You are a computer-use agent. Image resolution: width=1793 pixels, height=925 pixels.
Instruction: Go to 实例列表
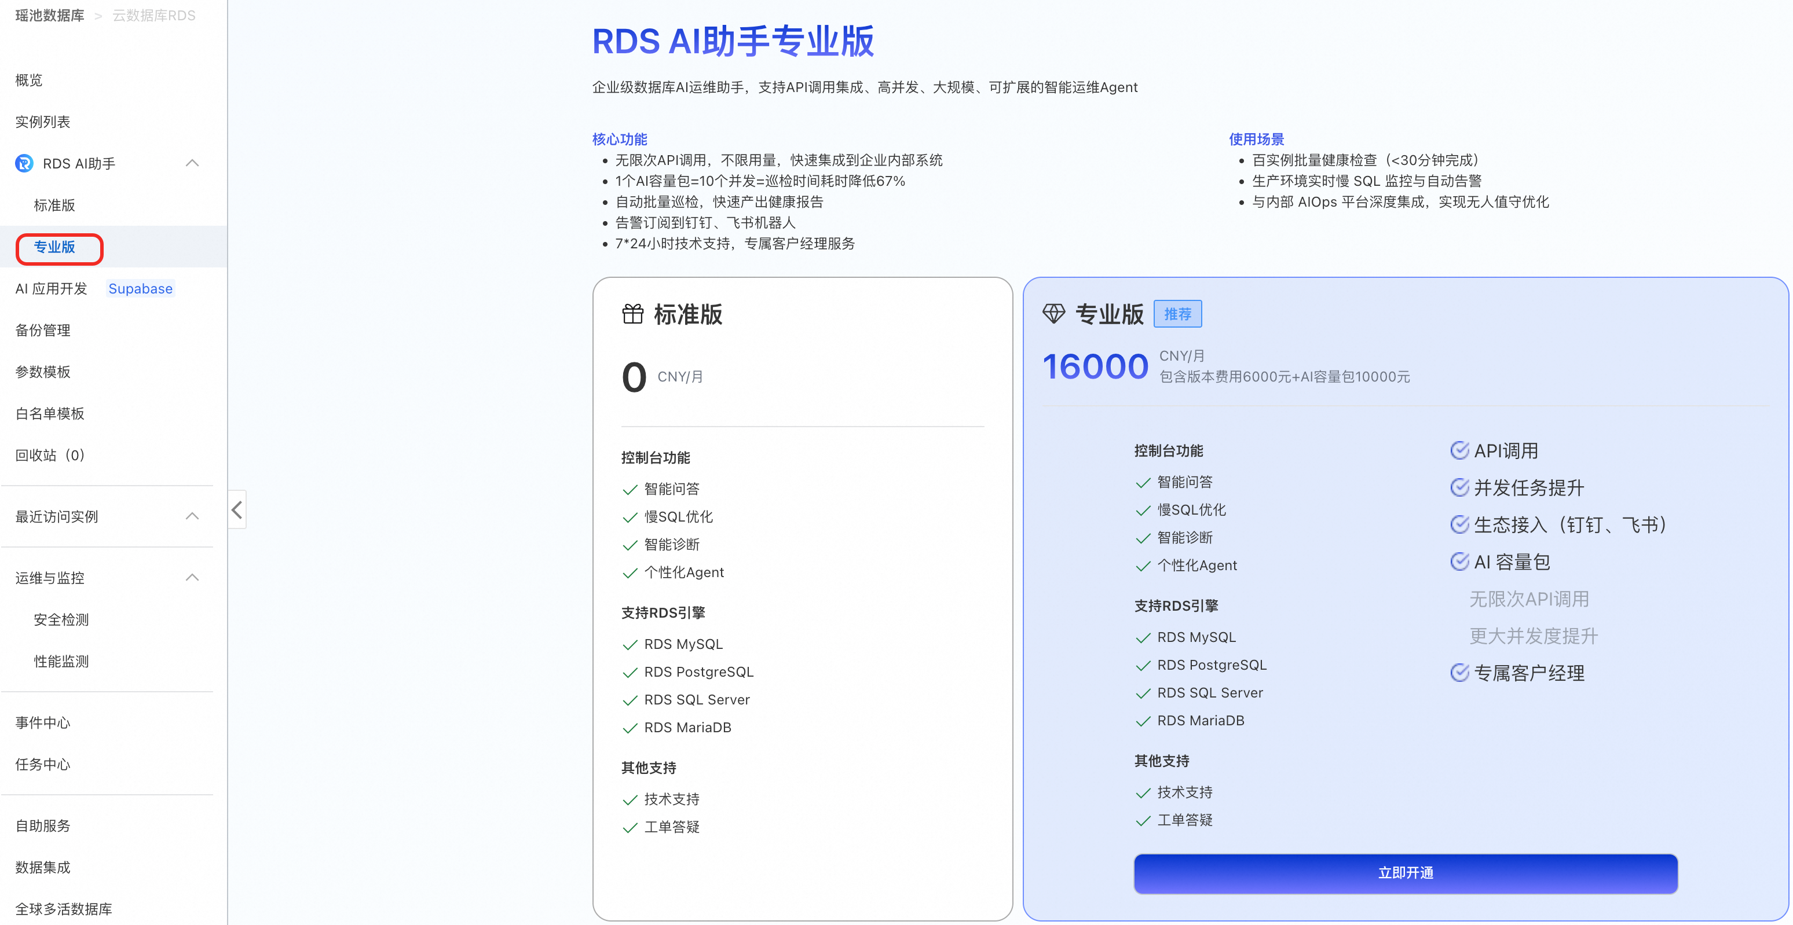[x=43, y=122]
